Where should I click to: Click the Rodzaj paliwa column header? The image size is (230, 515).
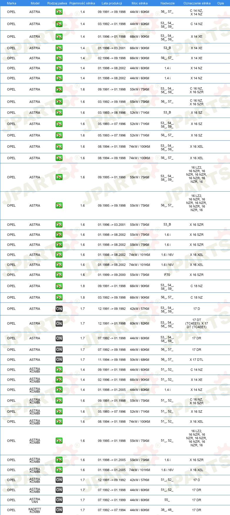(57, 3)
